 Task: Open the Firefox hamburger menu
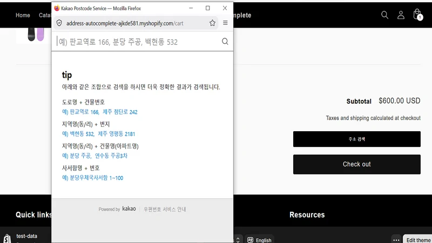pos(225,23)
